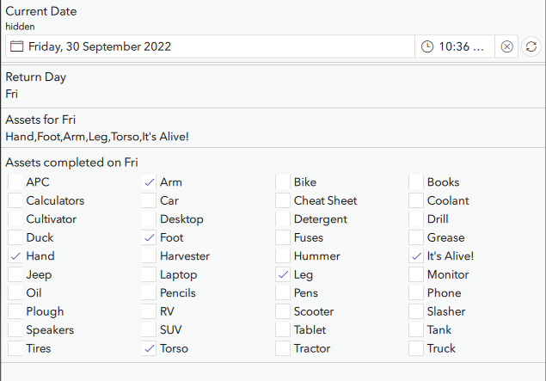
Task: Uncheck the Foot asset checkbox
Action: point(150,237)
